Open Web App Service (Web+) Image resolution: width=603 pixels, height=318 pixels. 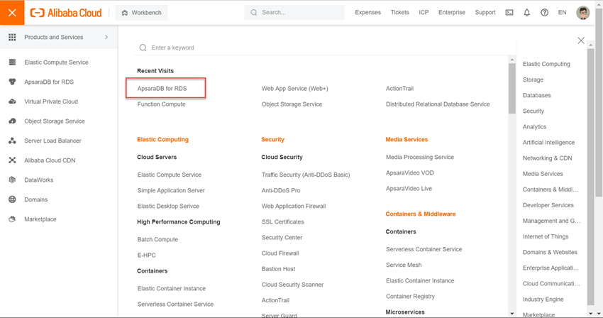(x=294, y=89)
